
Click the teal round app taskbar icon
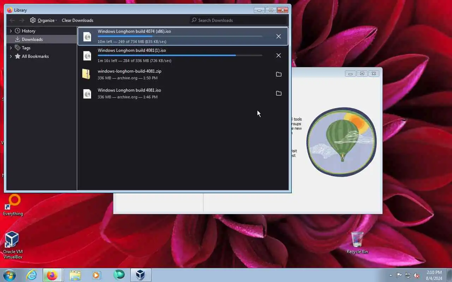[119, 275]
